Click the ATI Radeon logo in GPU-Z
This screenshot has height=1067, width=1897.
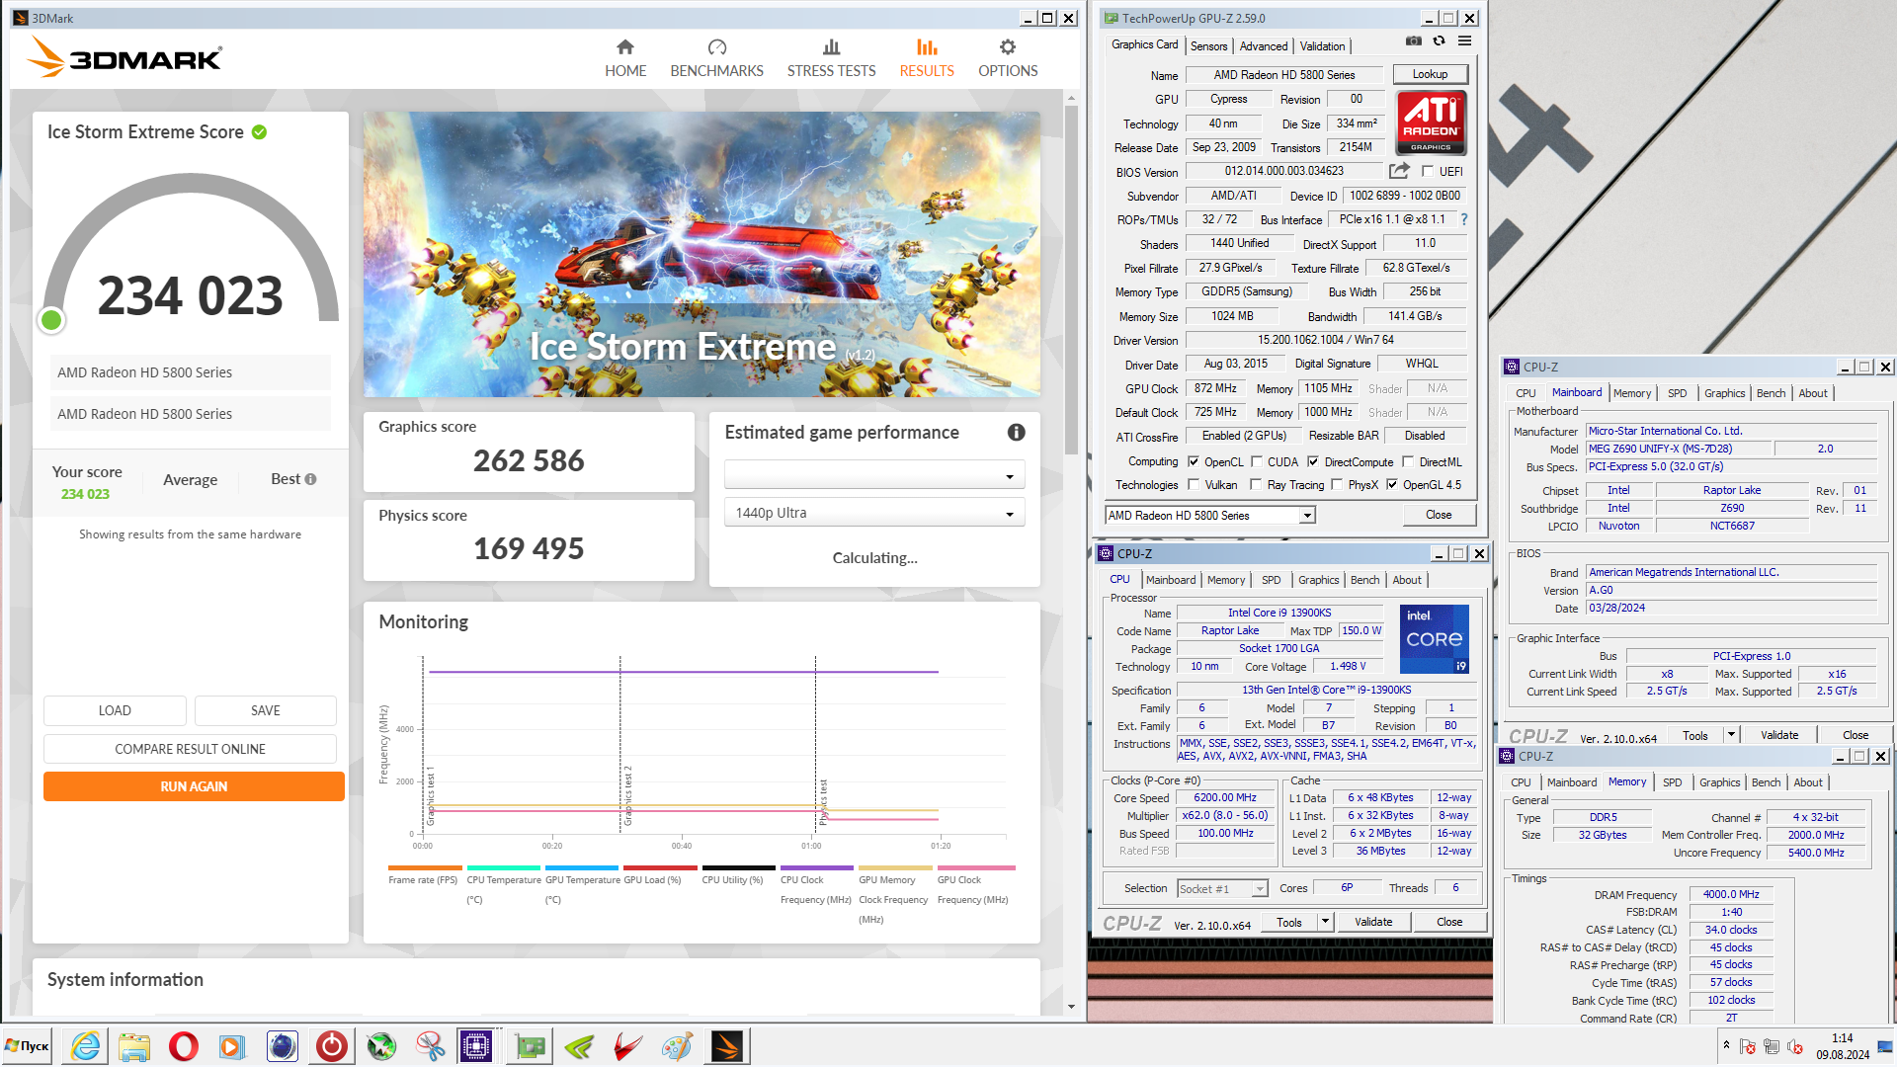tap(1431, 123)
